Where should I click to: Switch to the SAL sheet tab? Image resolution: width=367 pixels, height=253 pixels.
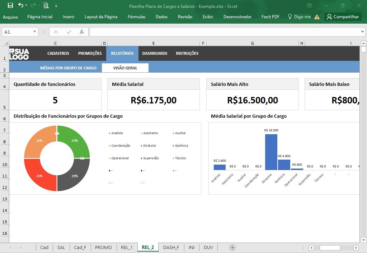click(x=61, y=247)
